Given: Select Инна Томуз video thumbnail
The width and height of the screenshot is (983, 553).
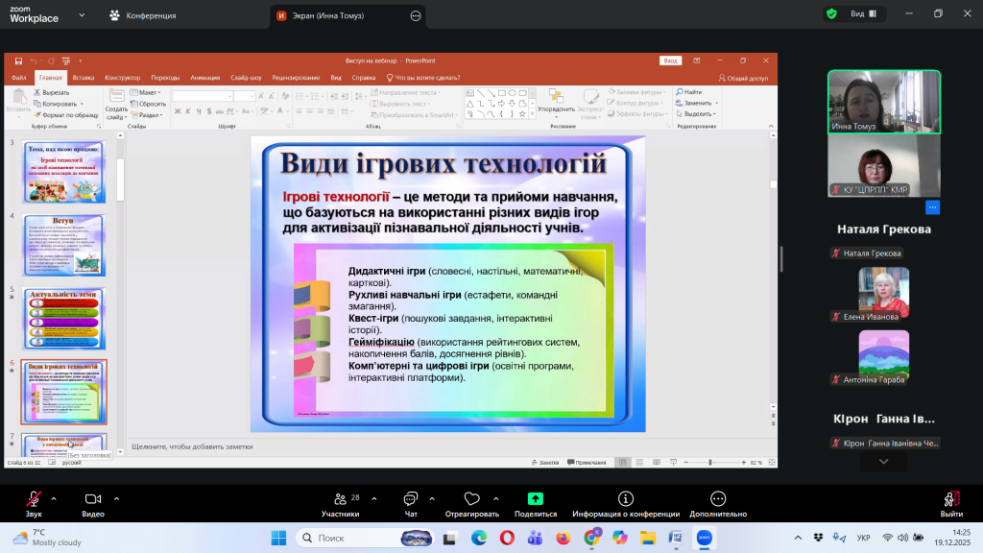Looking at the screenshot, I should click(884, 102).
